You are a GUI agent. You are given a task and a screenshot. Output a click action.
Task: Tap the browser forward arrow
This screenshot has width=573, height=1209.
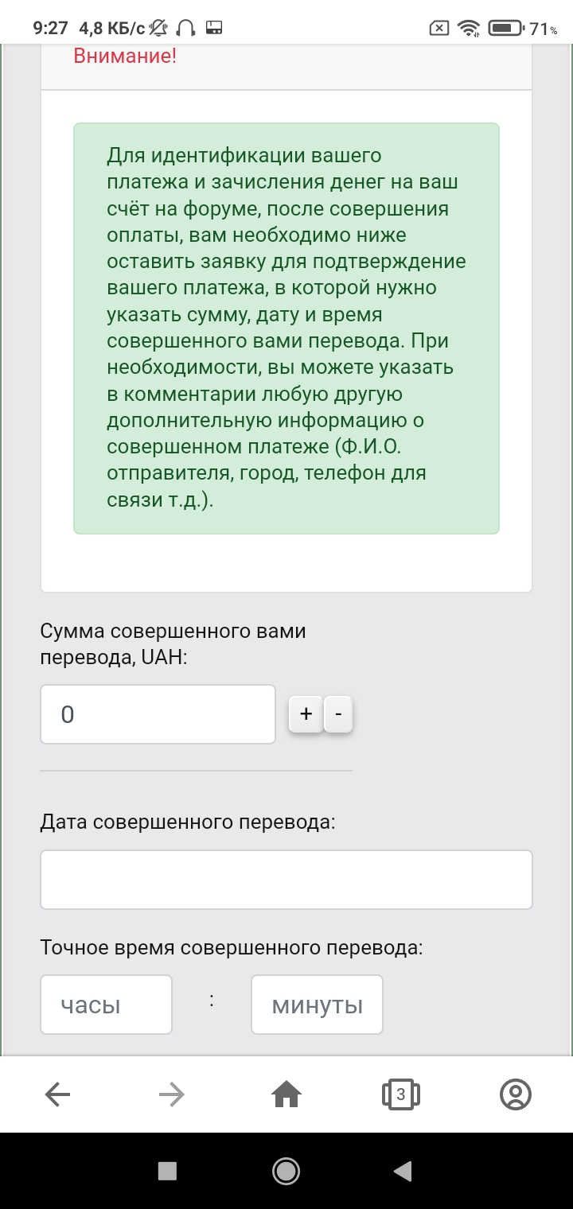click(171, 1095)
